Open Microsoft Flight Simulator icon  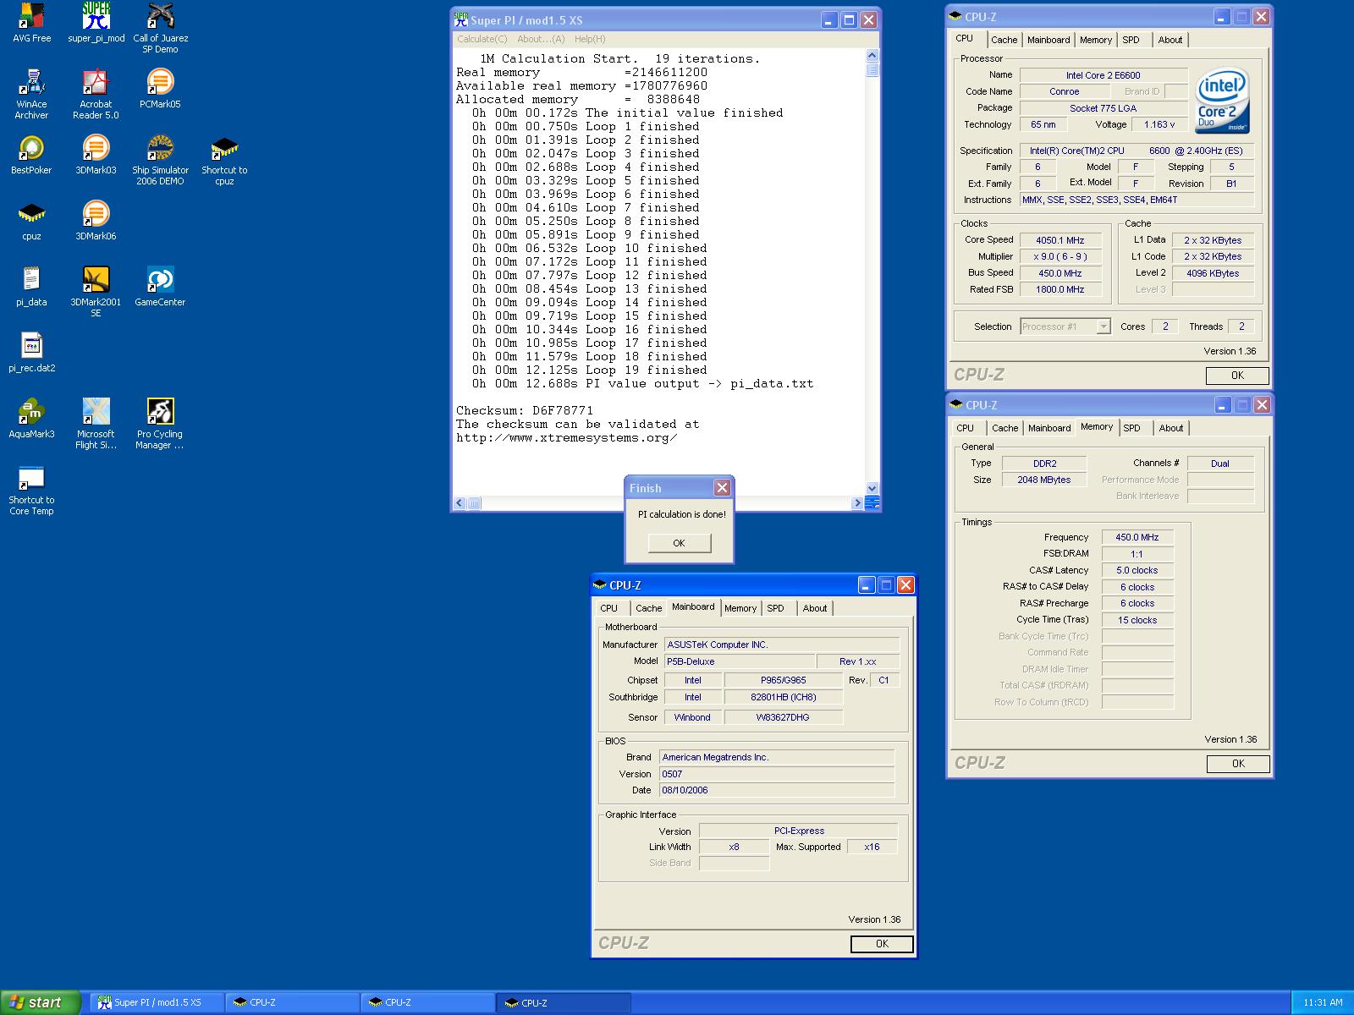(x=96, y=425)
